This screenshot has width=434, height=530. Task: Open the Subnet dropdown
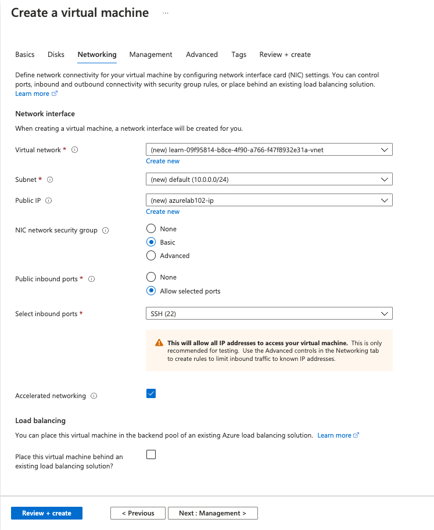click(268, 180)
